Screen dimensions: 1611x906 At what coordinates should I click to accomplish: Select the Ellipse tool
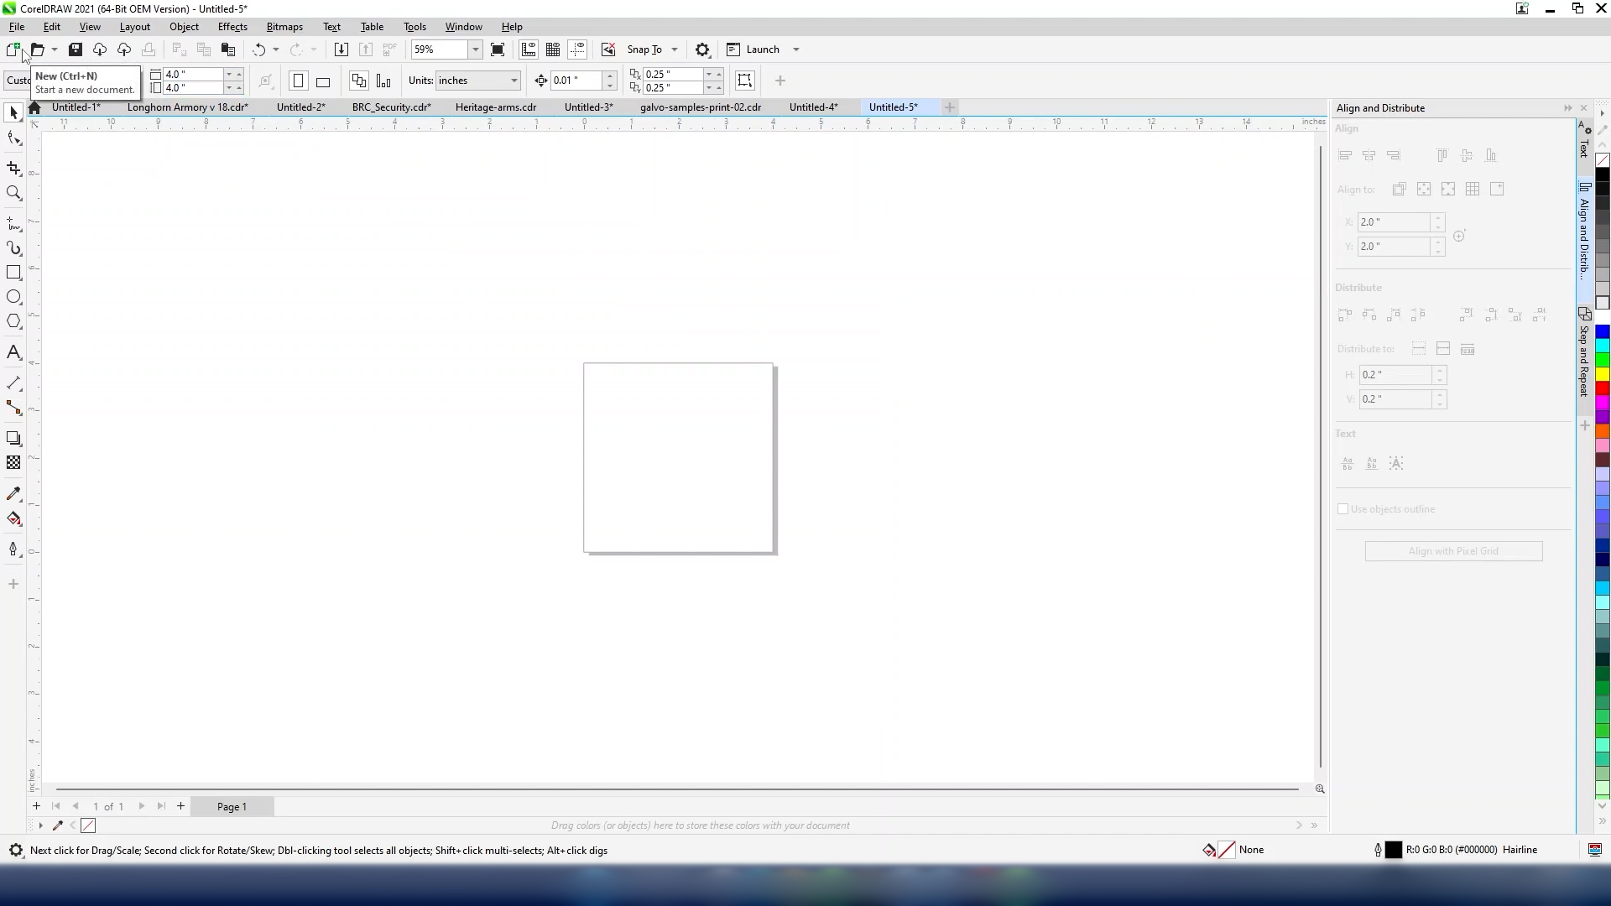click(13, 297)
